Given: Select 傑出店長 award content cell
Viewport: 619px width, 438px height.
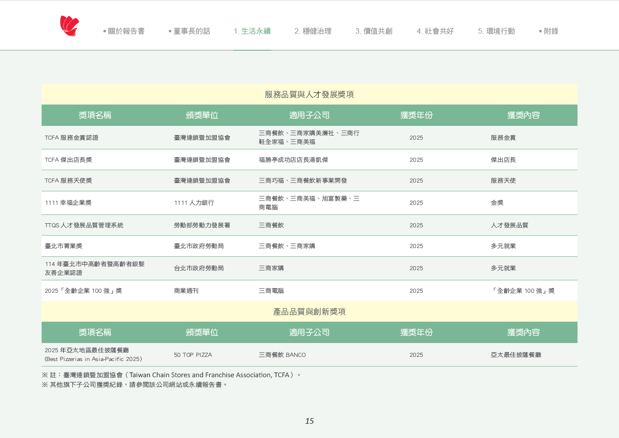Looking at the screenshot, I should (503, 160).
